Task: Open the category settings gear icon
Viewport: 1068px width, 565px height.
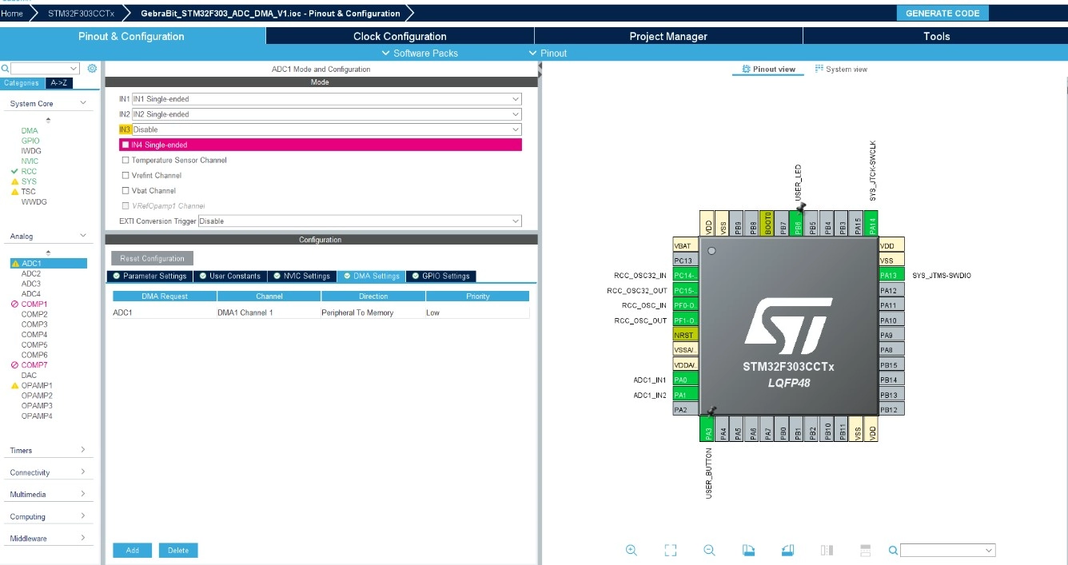Action: click(x=92, y=69)
